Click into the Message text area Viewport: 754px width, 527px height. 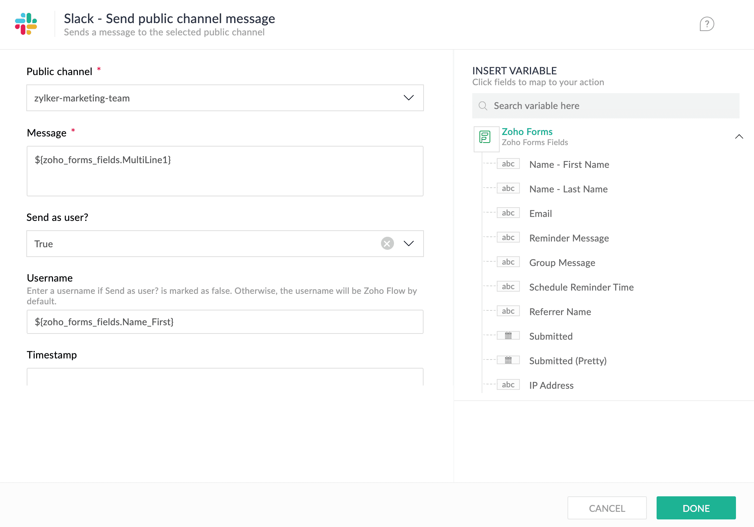[225, 171]
